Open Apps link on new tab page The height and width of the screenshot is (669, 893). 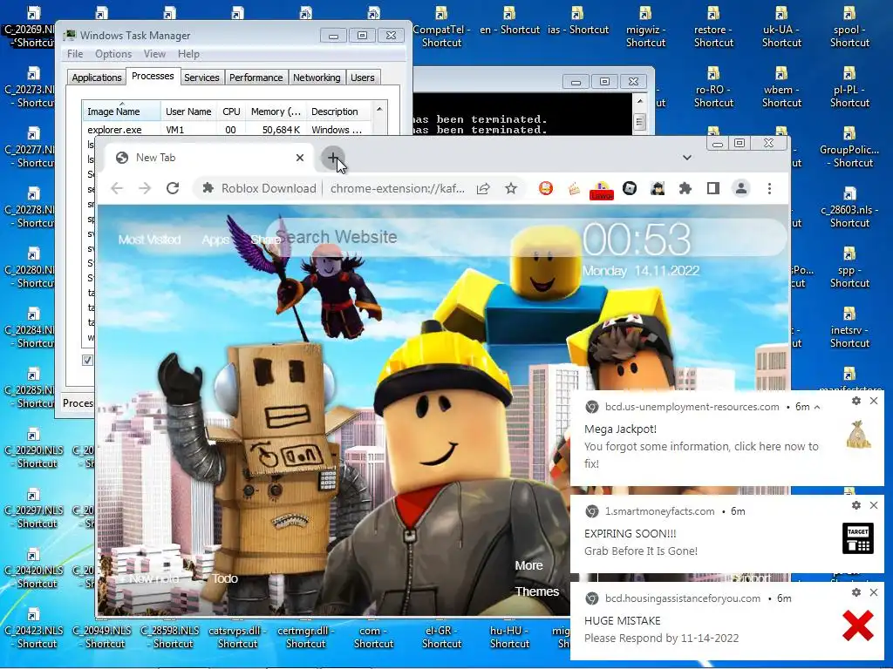[x=215, y=240]
